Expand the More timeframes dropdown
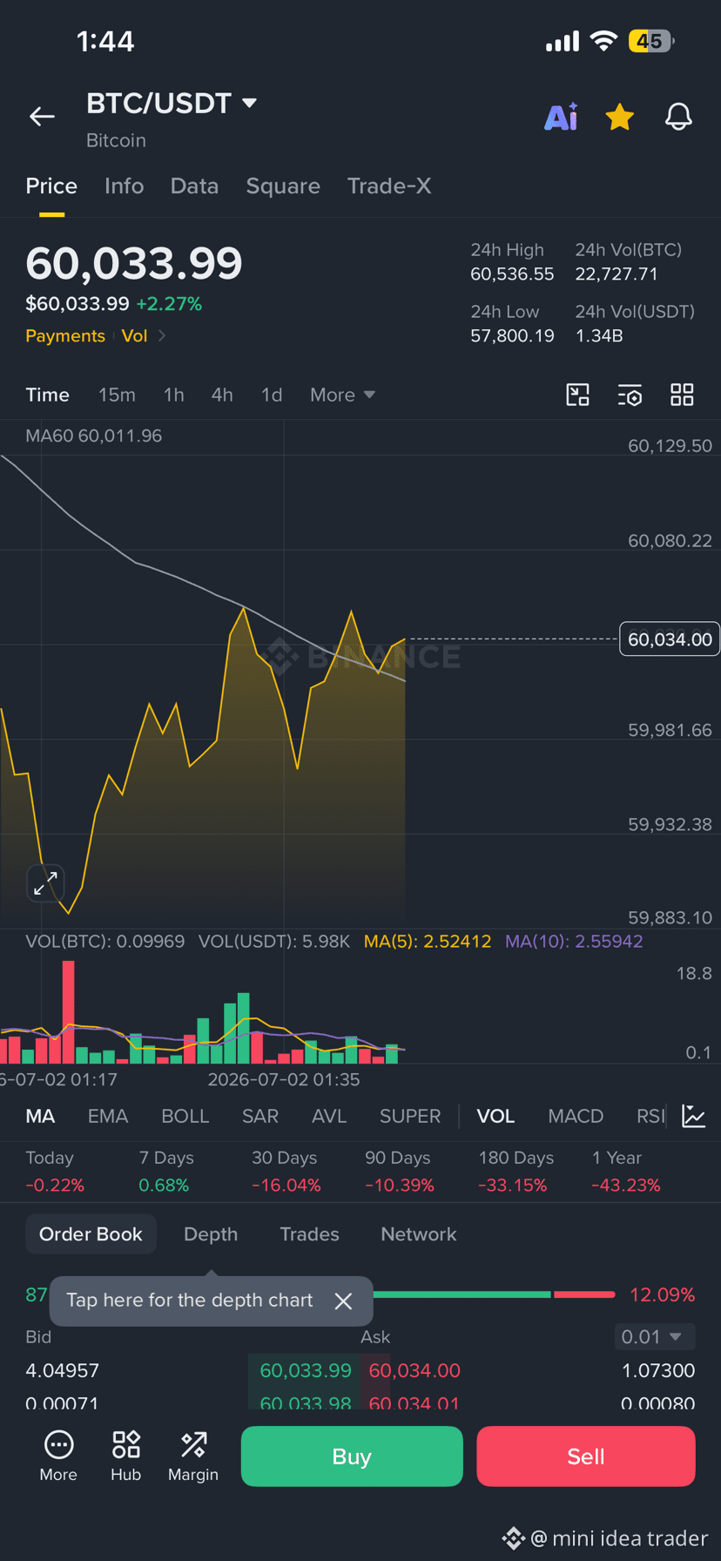 point(342,395)
